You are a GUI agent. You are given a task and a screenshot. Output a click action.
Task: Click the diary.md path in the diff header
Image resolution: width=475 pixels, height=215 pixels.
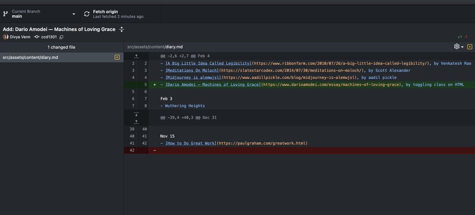point(154,47)
